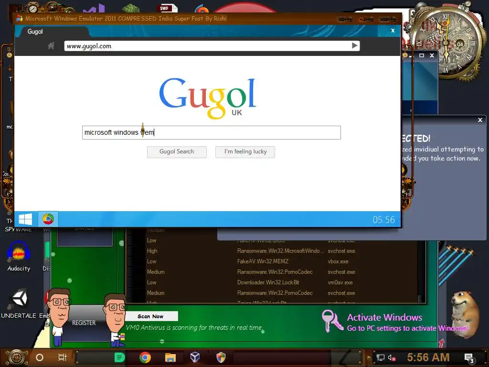
Task: Click the 5:56 AM system clock
Action: [428, 357]
